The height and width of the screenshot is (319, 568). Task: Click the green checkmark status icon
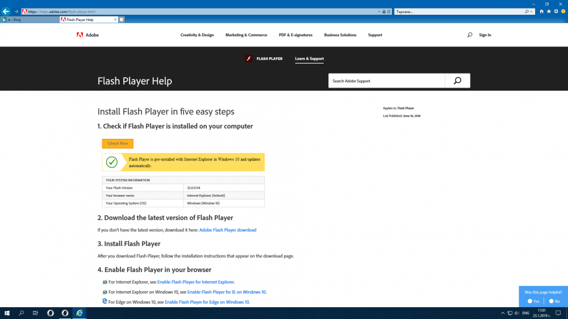111,162
